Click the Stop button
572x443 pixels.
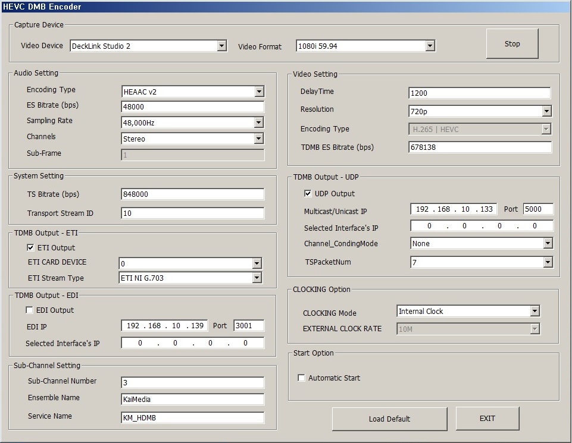(x=512, y=44)
